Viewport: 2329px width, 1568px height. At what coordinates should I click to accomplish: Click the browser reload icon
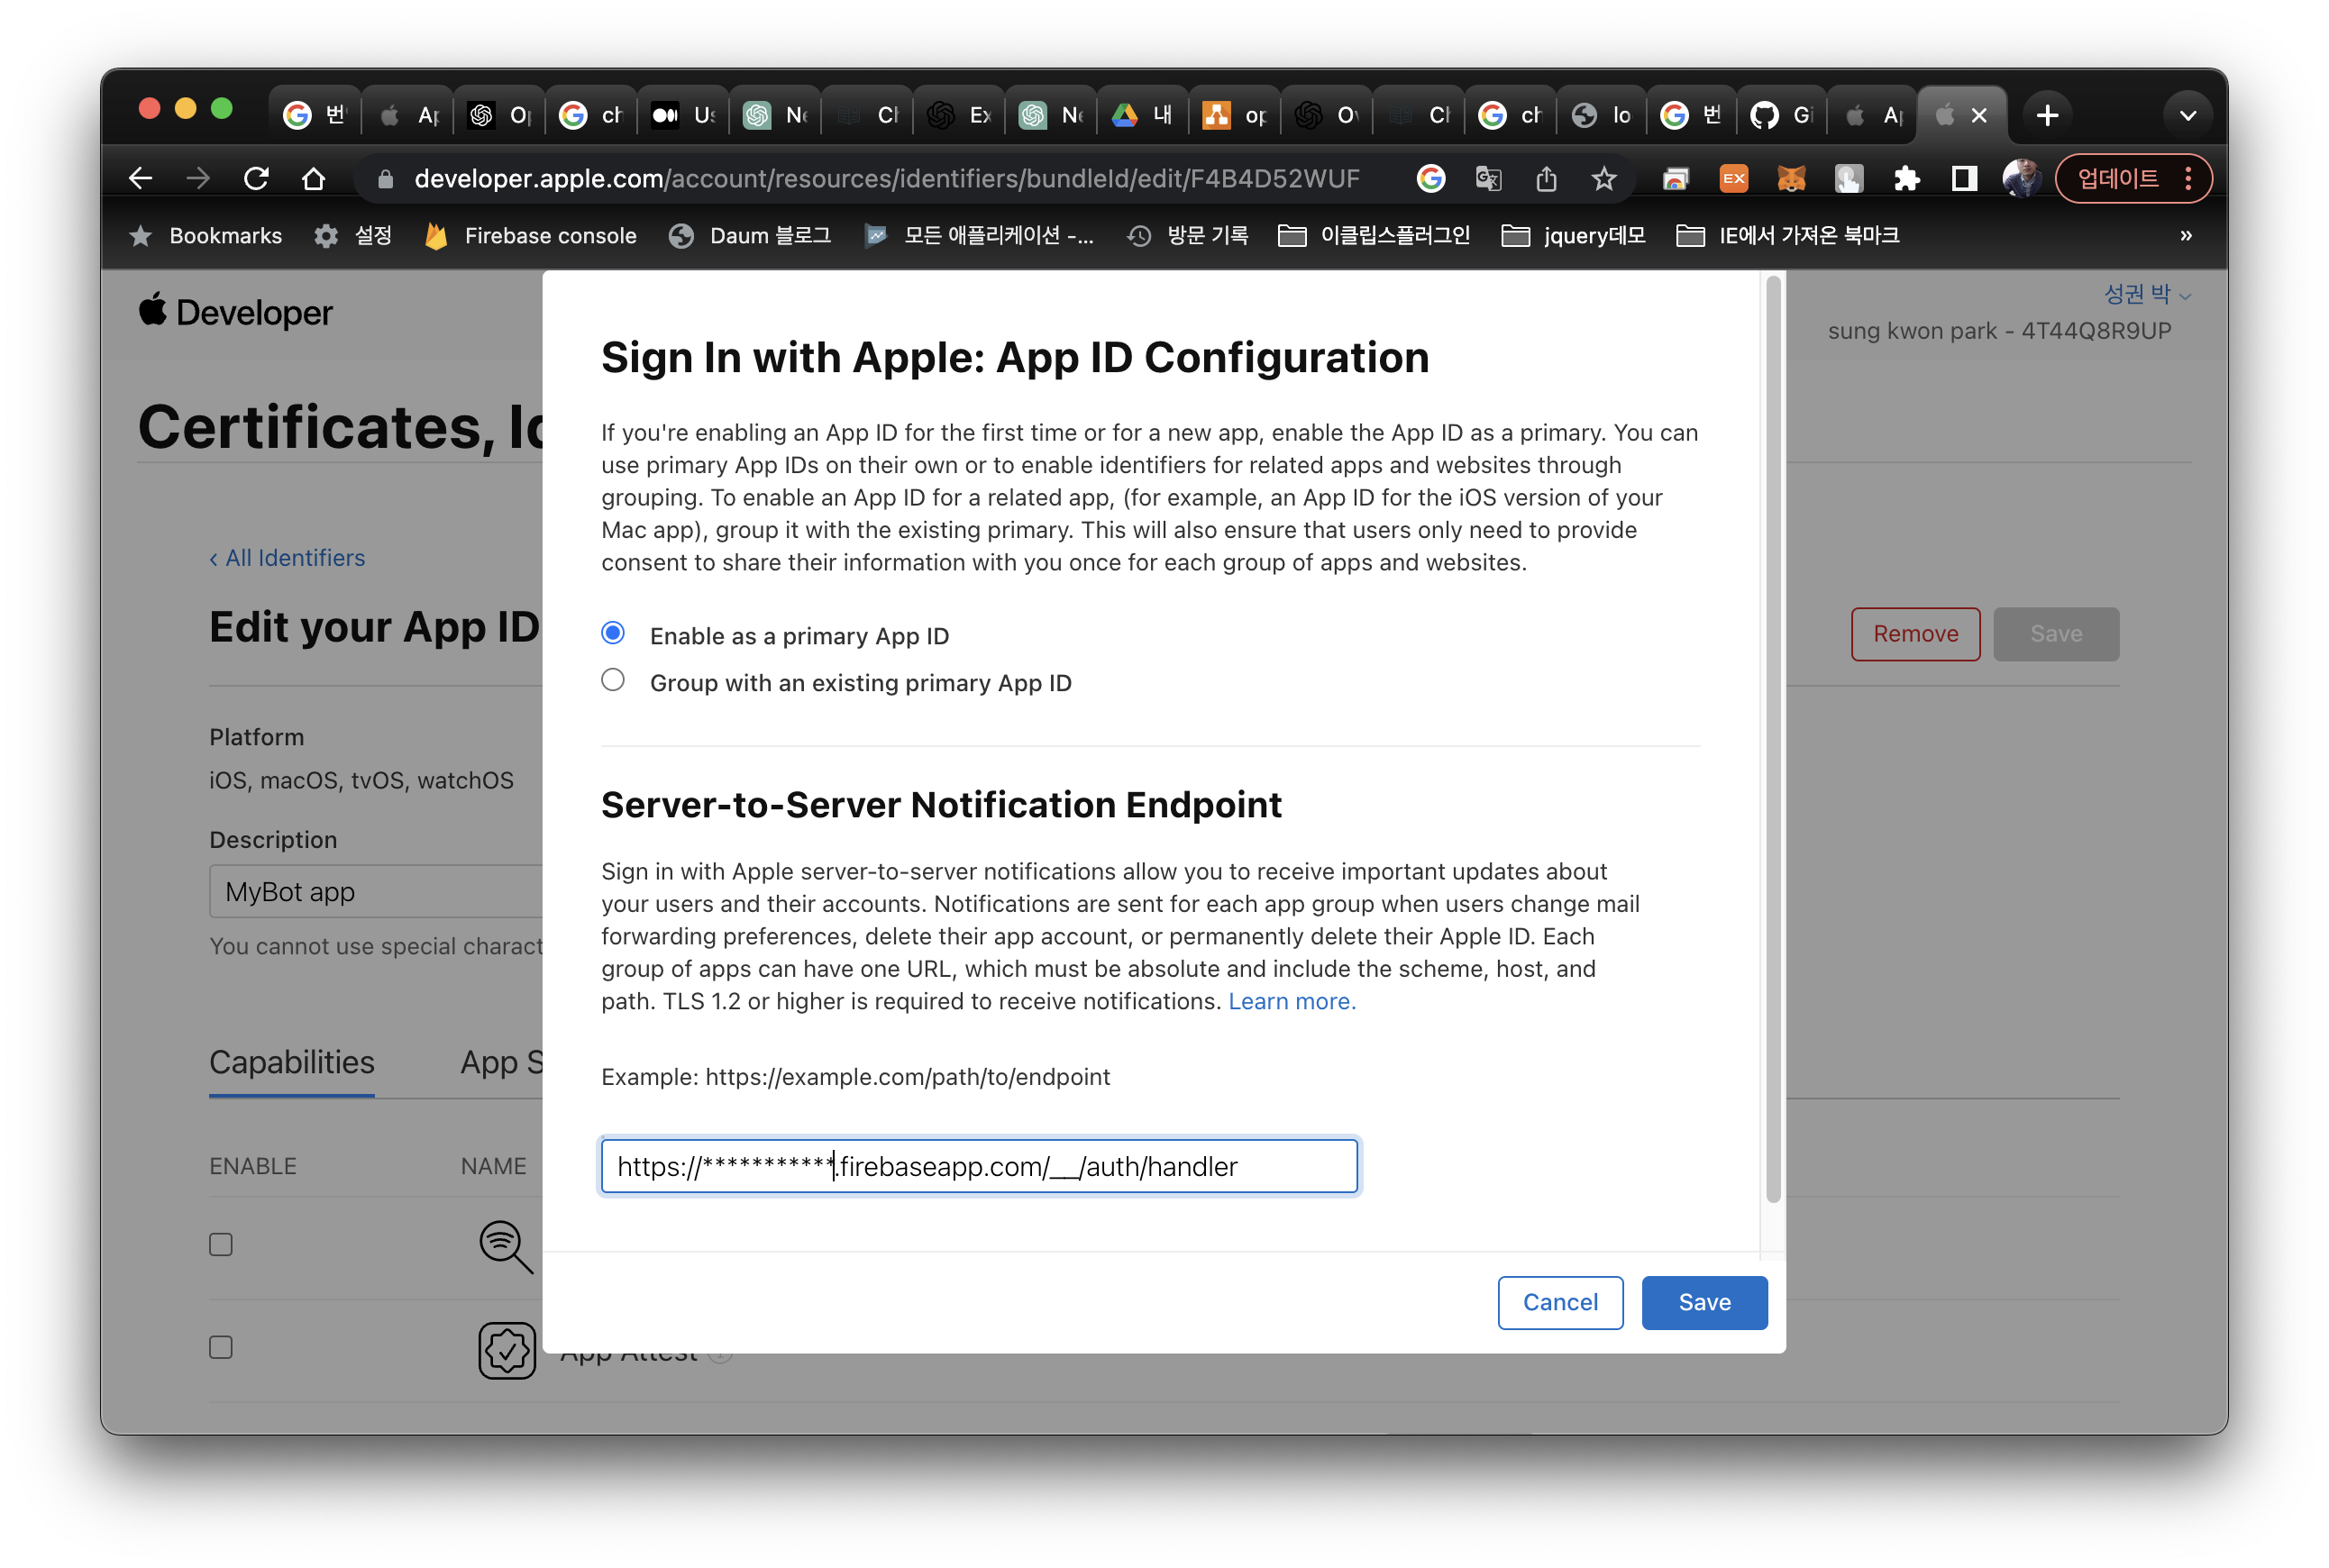[256, 179]
